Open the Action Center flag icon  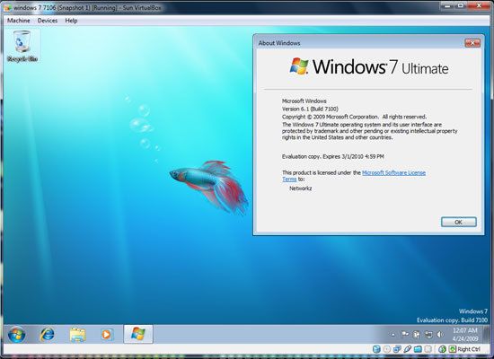point(404,335)
